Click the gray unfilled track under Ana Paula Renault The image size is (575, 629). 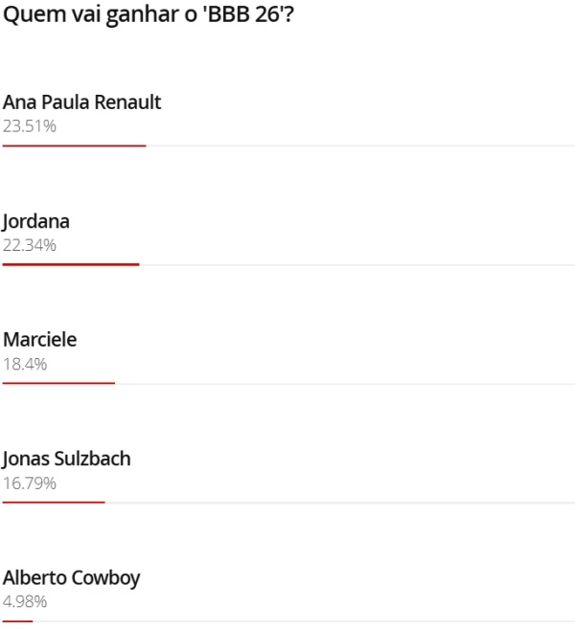coord(359,146)
